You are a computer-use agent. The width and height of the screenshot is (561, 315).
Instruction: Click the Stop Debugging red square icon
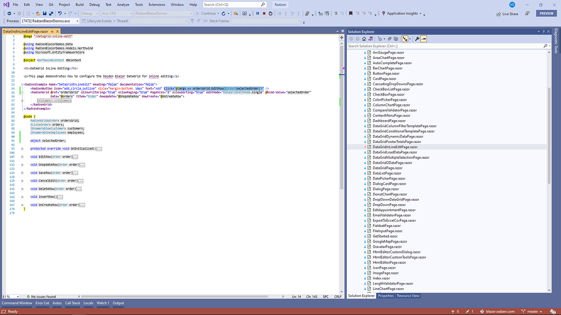click(264, 13)
